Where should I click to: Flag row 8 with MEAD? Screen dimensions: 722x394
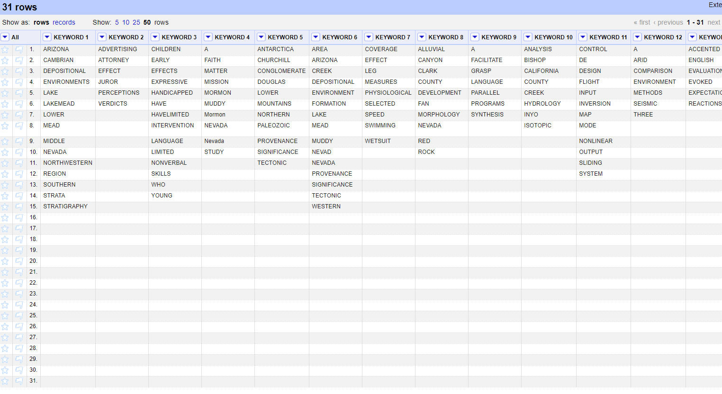coord(19,125)
